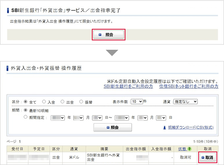This screenshot has height=165, width=224.
Task: Open the end year dropdown
Action: 122,117
